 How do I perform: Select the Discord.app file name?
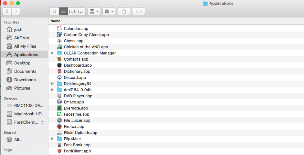click(x=75, y=78)
